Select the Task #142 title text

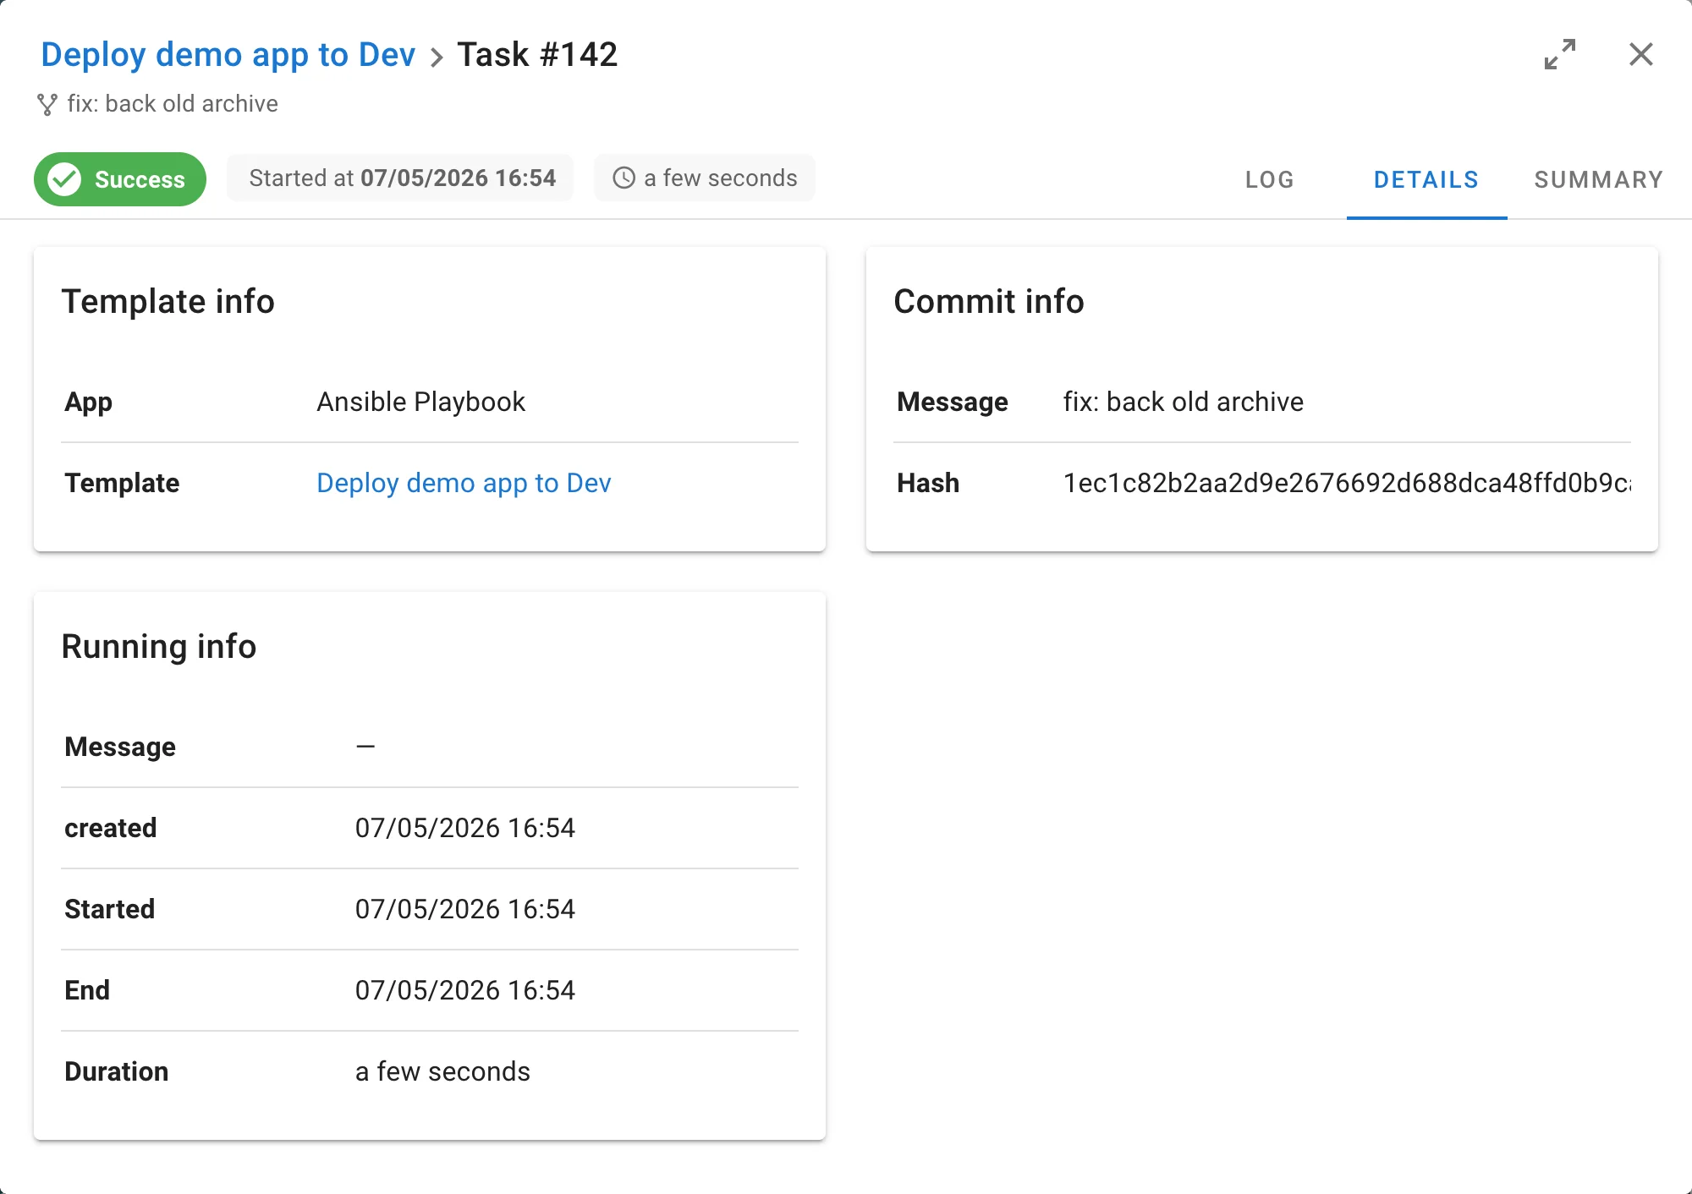point(537,55)
